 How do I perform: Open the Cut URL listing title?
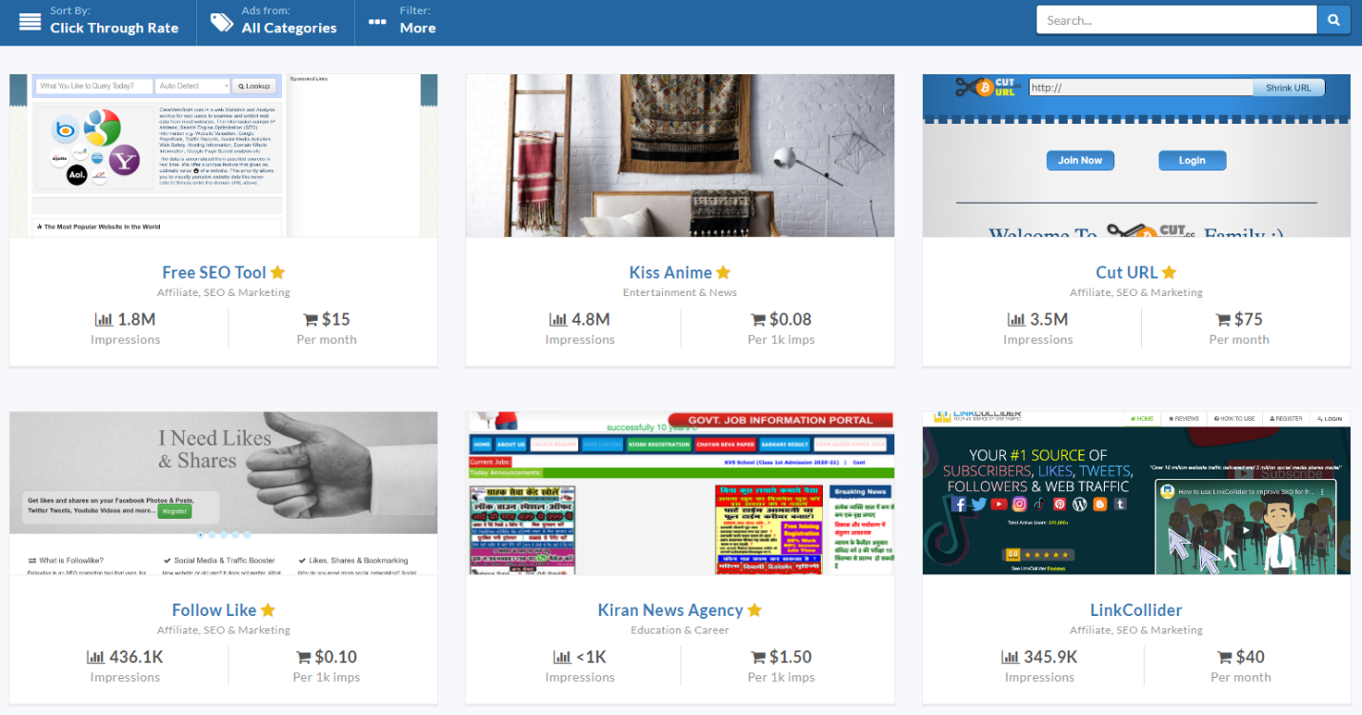[1126, 272]
